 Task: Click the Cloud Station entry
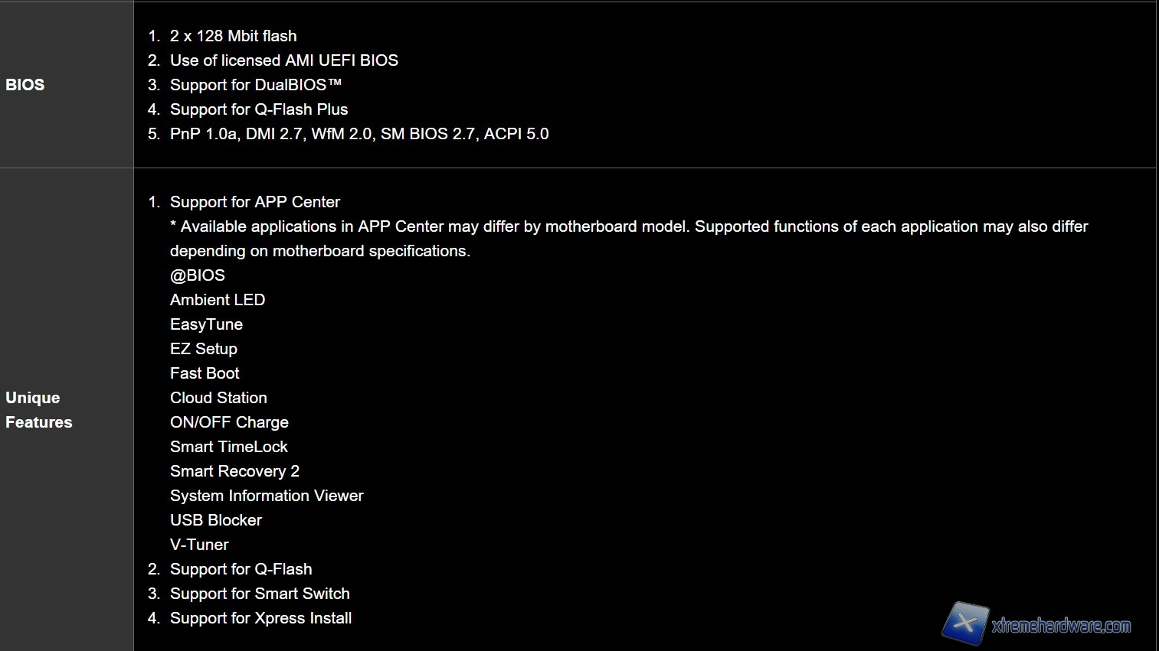click(218, 398)
